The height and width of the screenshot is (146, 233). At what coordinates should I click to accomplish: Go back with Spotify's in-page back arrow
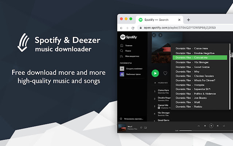[154, 35]
